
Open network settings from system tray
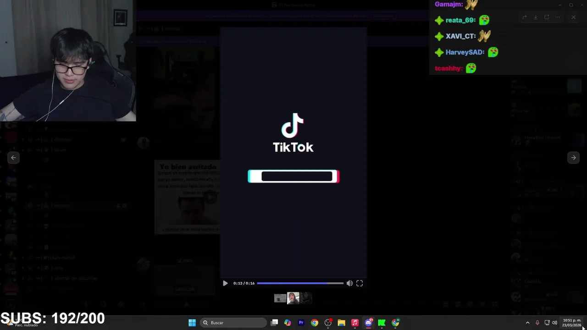[x=547, y=323]
